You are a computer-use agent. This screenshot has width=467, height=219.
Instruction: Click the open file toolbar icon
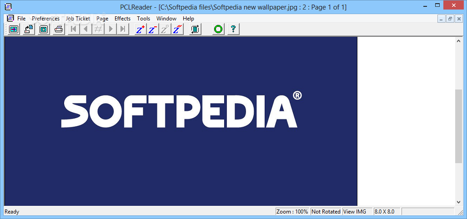tap(14, 29)
